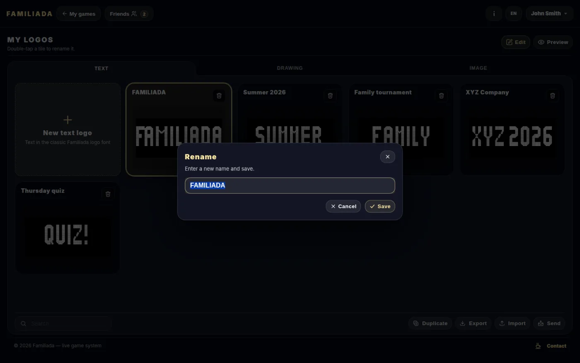
Task: Click the coffee cup icon in footer
Action: (538, 346)
